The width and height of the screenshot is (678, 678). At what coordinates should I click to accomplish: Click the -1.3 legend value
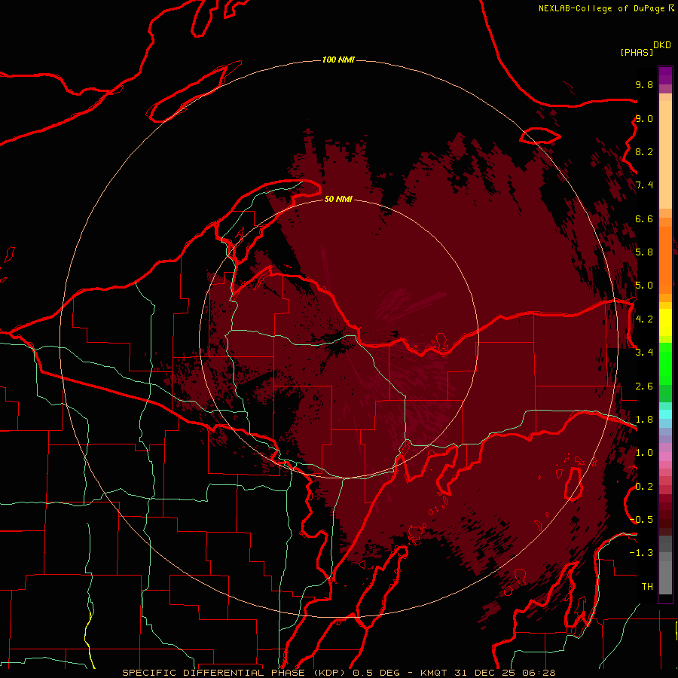tap(641, 553)
